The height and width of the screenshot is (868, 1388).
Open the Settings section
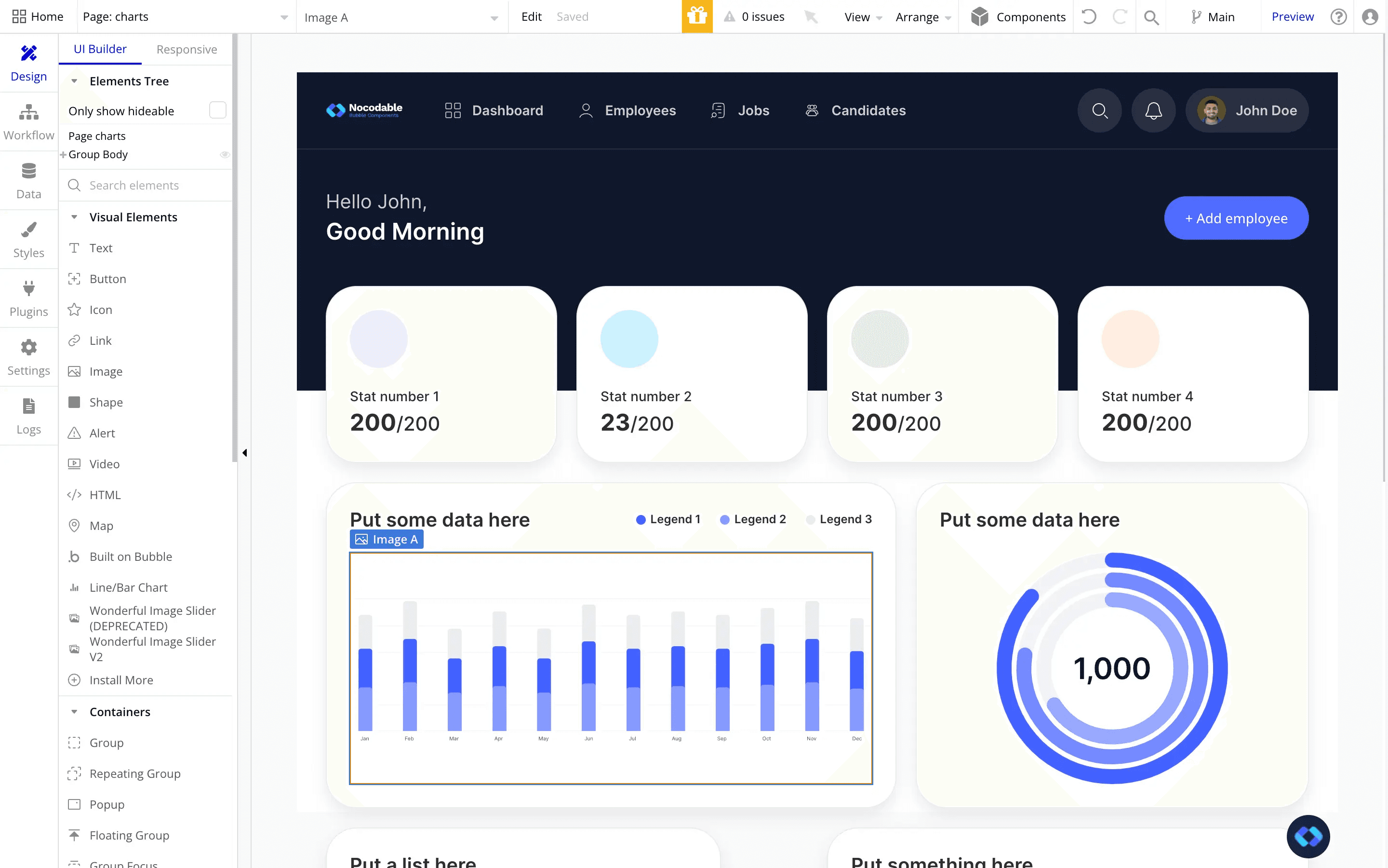pos(29,356)
